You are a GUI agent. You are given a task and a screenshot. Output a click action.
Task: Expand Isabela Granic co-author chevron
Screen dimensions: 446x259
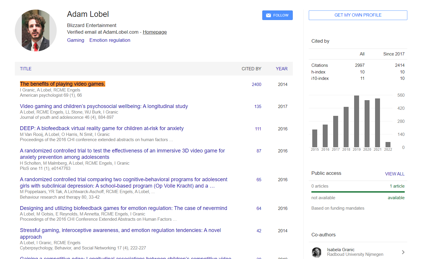(403, 252)
